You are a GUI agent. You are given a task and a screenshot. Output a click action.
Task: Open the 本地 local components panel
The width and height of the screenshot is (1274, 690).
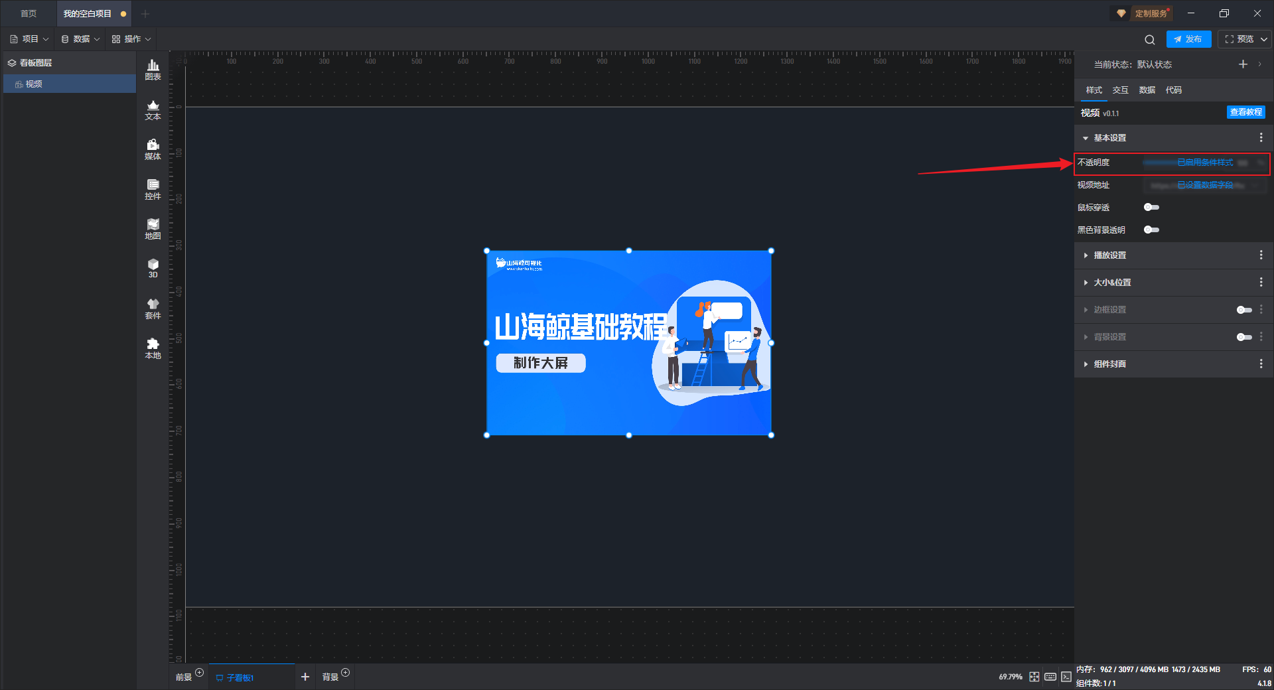(x=153, y=348)
